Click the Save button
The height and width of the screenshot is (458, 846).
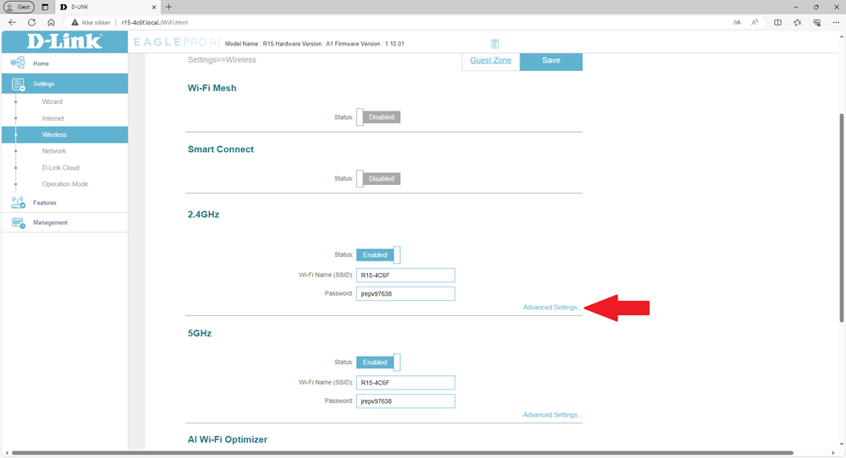coord(551,61)
